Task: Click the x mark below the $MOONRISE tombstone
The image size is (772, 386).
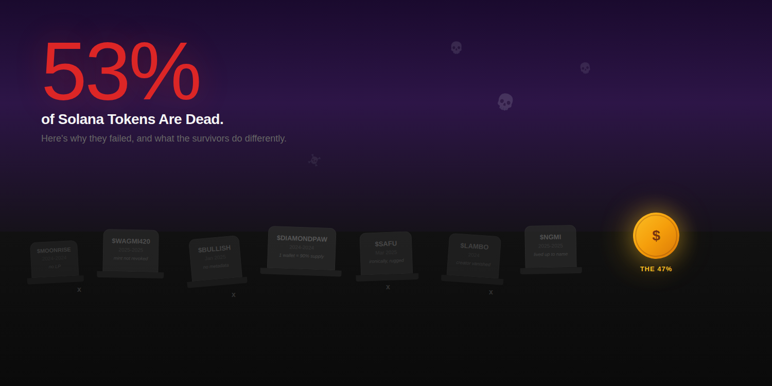Action: coord(79,290)
